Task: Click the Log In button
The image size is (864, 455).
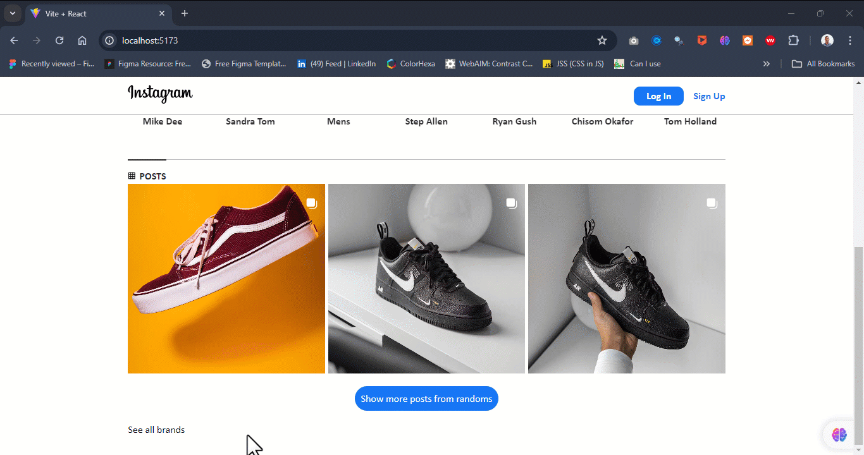Action: coord(658,96)
